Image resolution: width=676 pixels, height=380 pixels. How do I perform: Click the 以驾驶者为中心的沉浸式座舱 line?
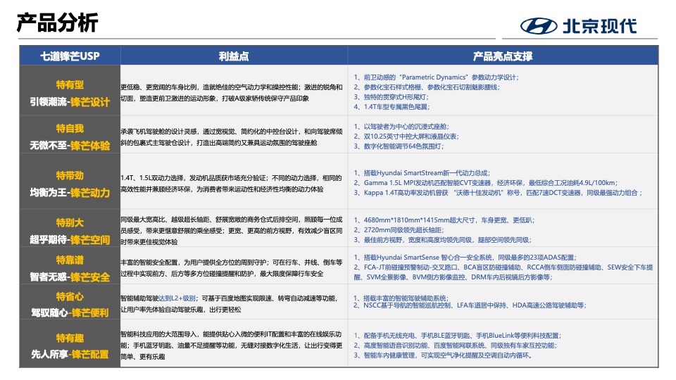[401, 126]
